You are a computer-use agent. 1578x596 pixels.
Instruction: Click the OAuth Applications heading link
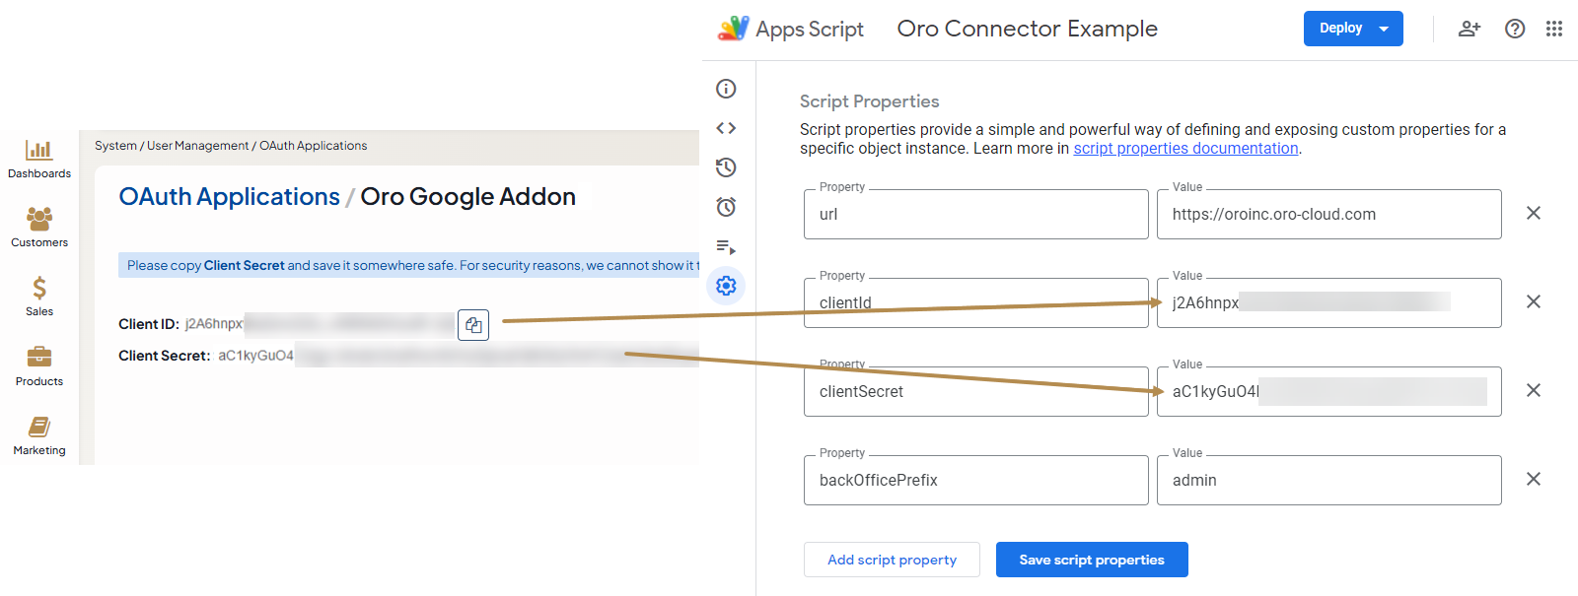229,197
